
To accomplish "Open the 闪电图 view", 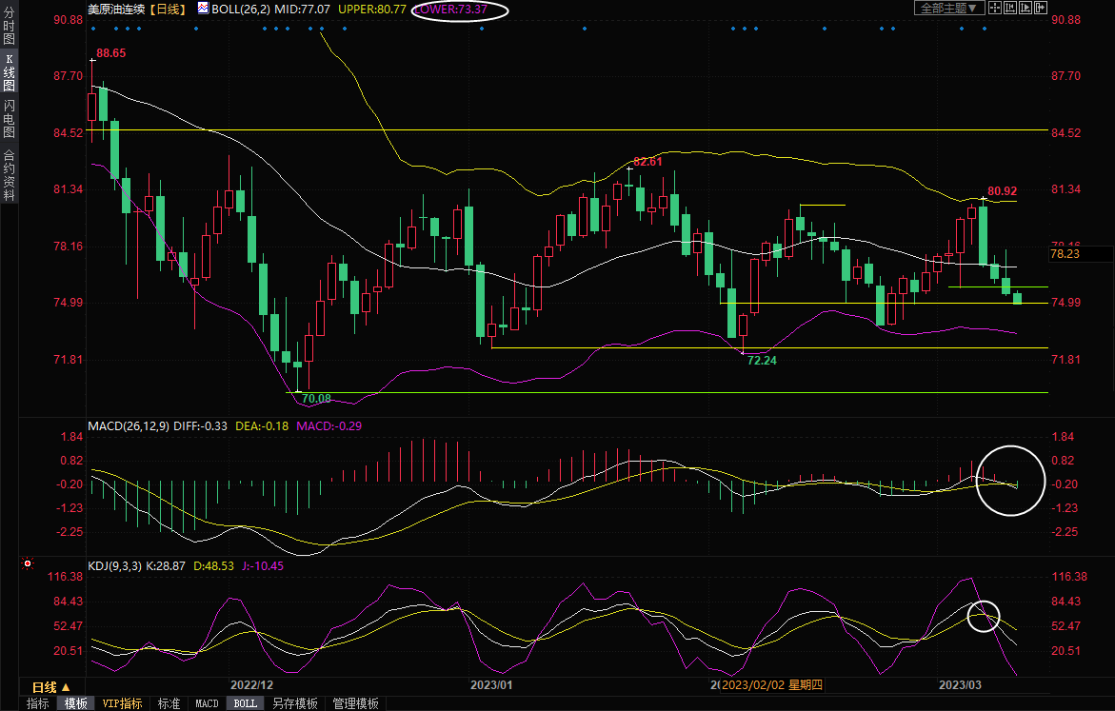I will 10,119.
